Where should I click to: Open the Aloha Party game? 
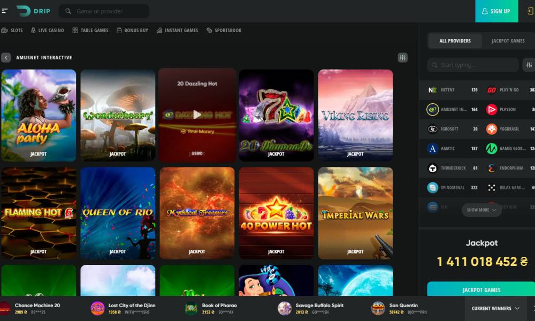pyautogui.click(x=39, y=116)
